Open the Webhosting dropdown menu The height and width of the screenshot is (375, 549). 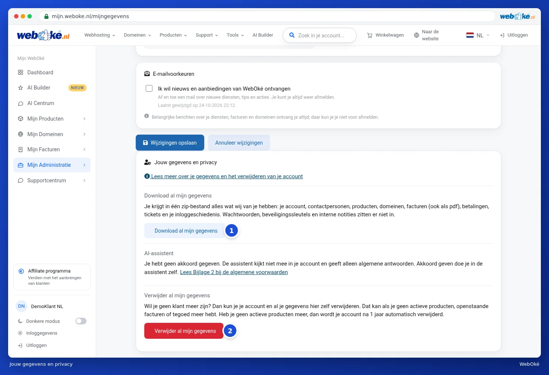click(100, 35)
